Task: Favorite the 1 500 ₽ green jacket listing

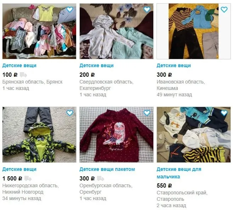Action: [x=69, y=113]
